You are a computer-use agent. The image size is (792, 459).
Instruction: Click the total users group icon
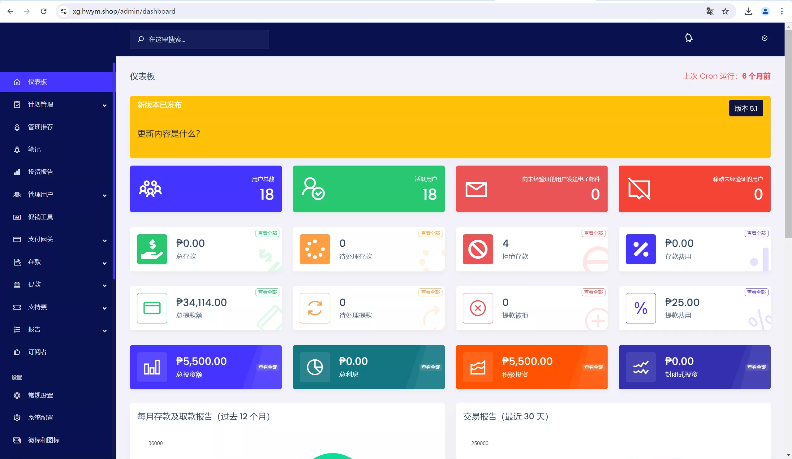point(150,189)
